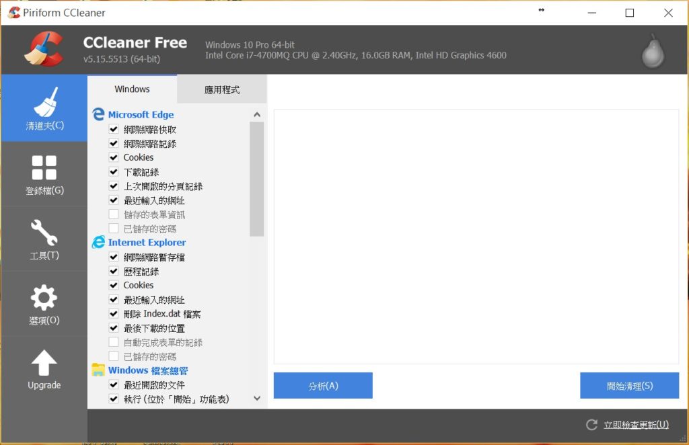Viewport: 689px width, 445px height.
Task: Click the refresh icon beside 立即檢查更新
Action: click(591, 424)
